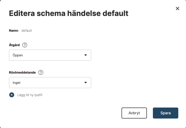Expand the Åtgärd dropdown showing Öppen
The image size is (186, 128).
click(50, 55)
